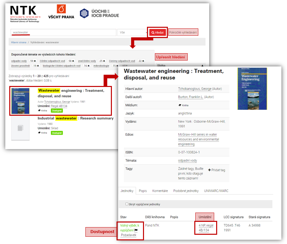Click the x beside count 25
The height and width of the screenshot is (244, 287).
(x=104, y=61)
